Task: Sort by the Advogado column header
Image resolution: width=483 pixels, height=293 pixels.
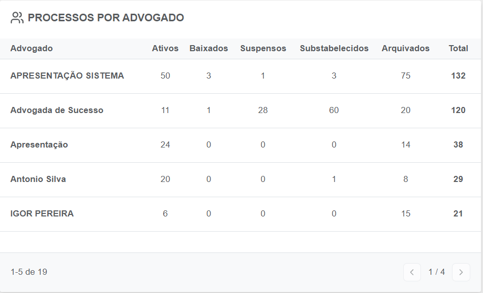Action: pos(32,49)
